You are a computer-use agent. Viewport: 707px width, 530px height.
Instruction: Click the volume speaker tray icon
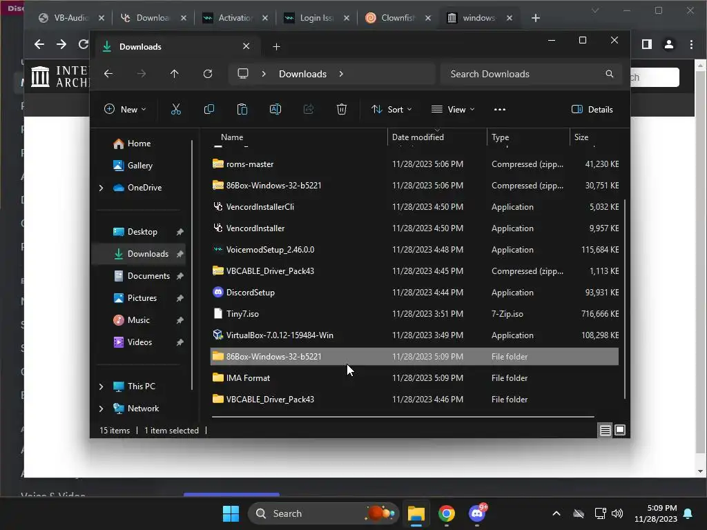coord(617,513)
